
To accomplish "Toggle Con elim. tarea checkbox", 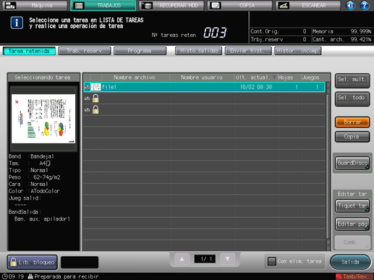I will [272, 261].
